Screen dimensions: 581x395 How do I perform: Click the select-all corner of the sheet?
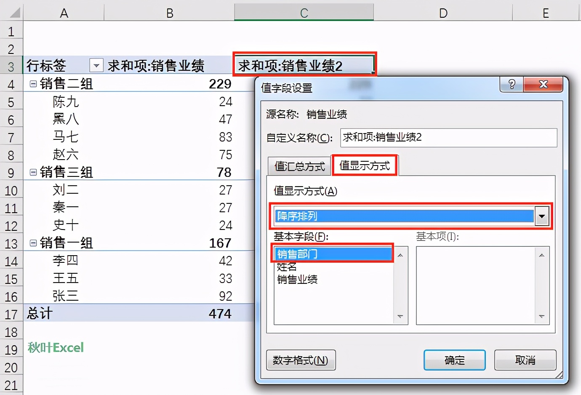point(12,12)
